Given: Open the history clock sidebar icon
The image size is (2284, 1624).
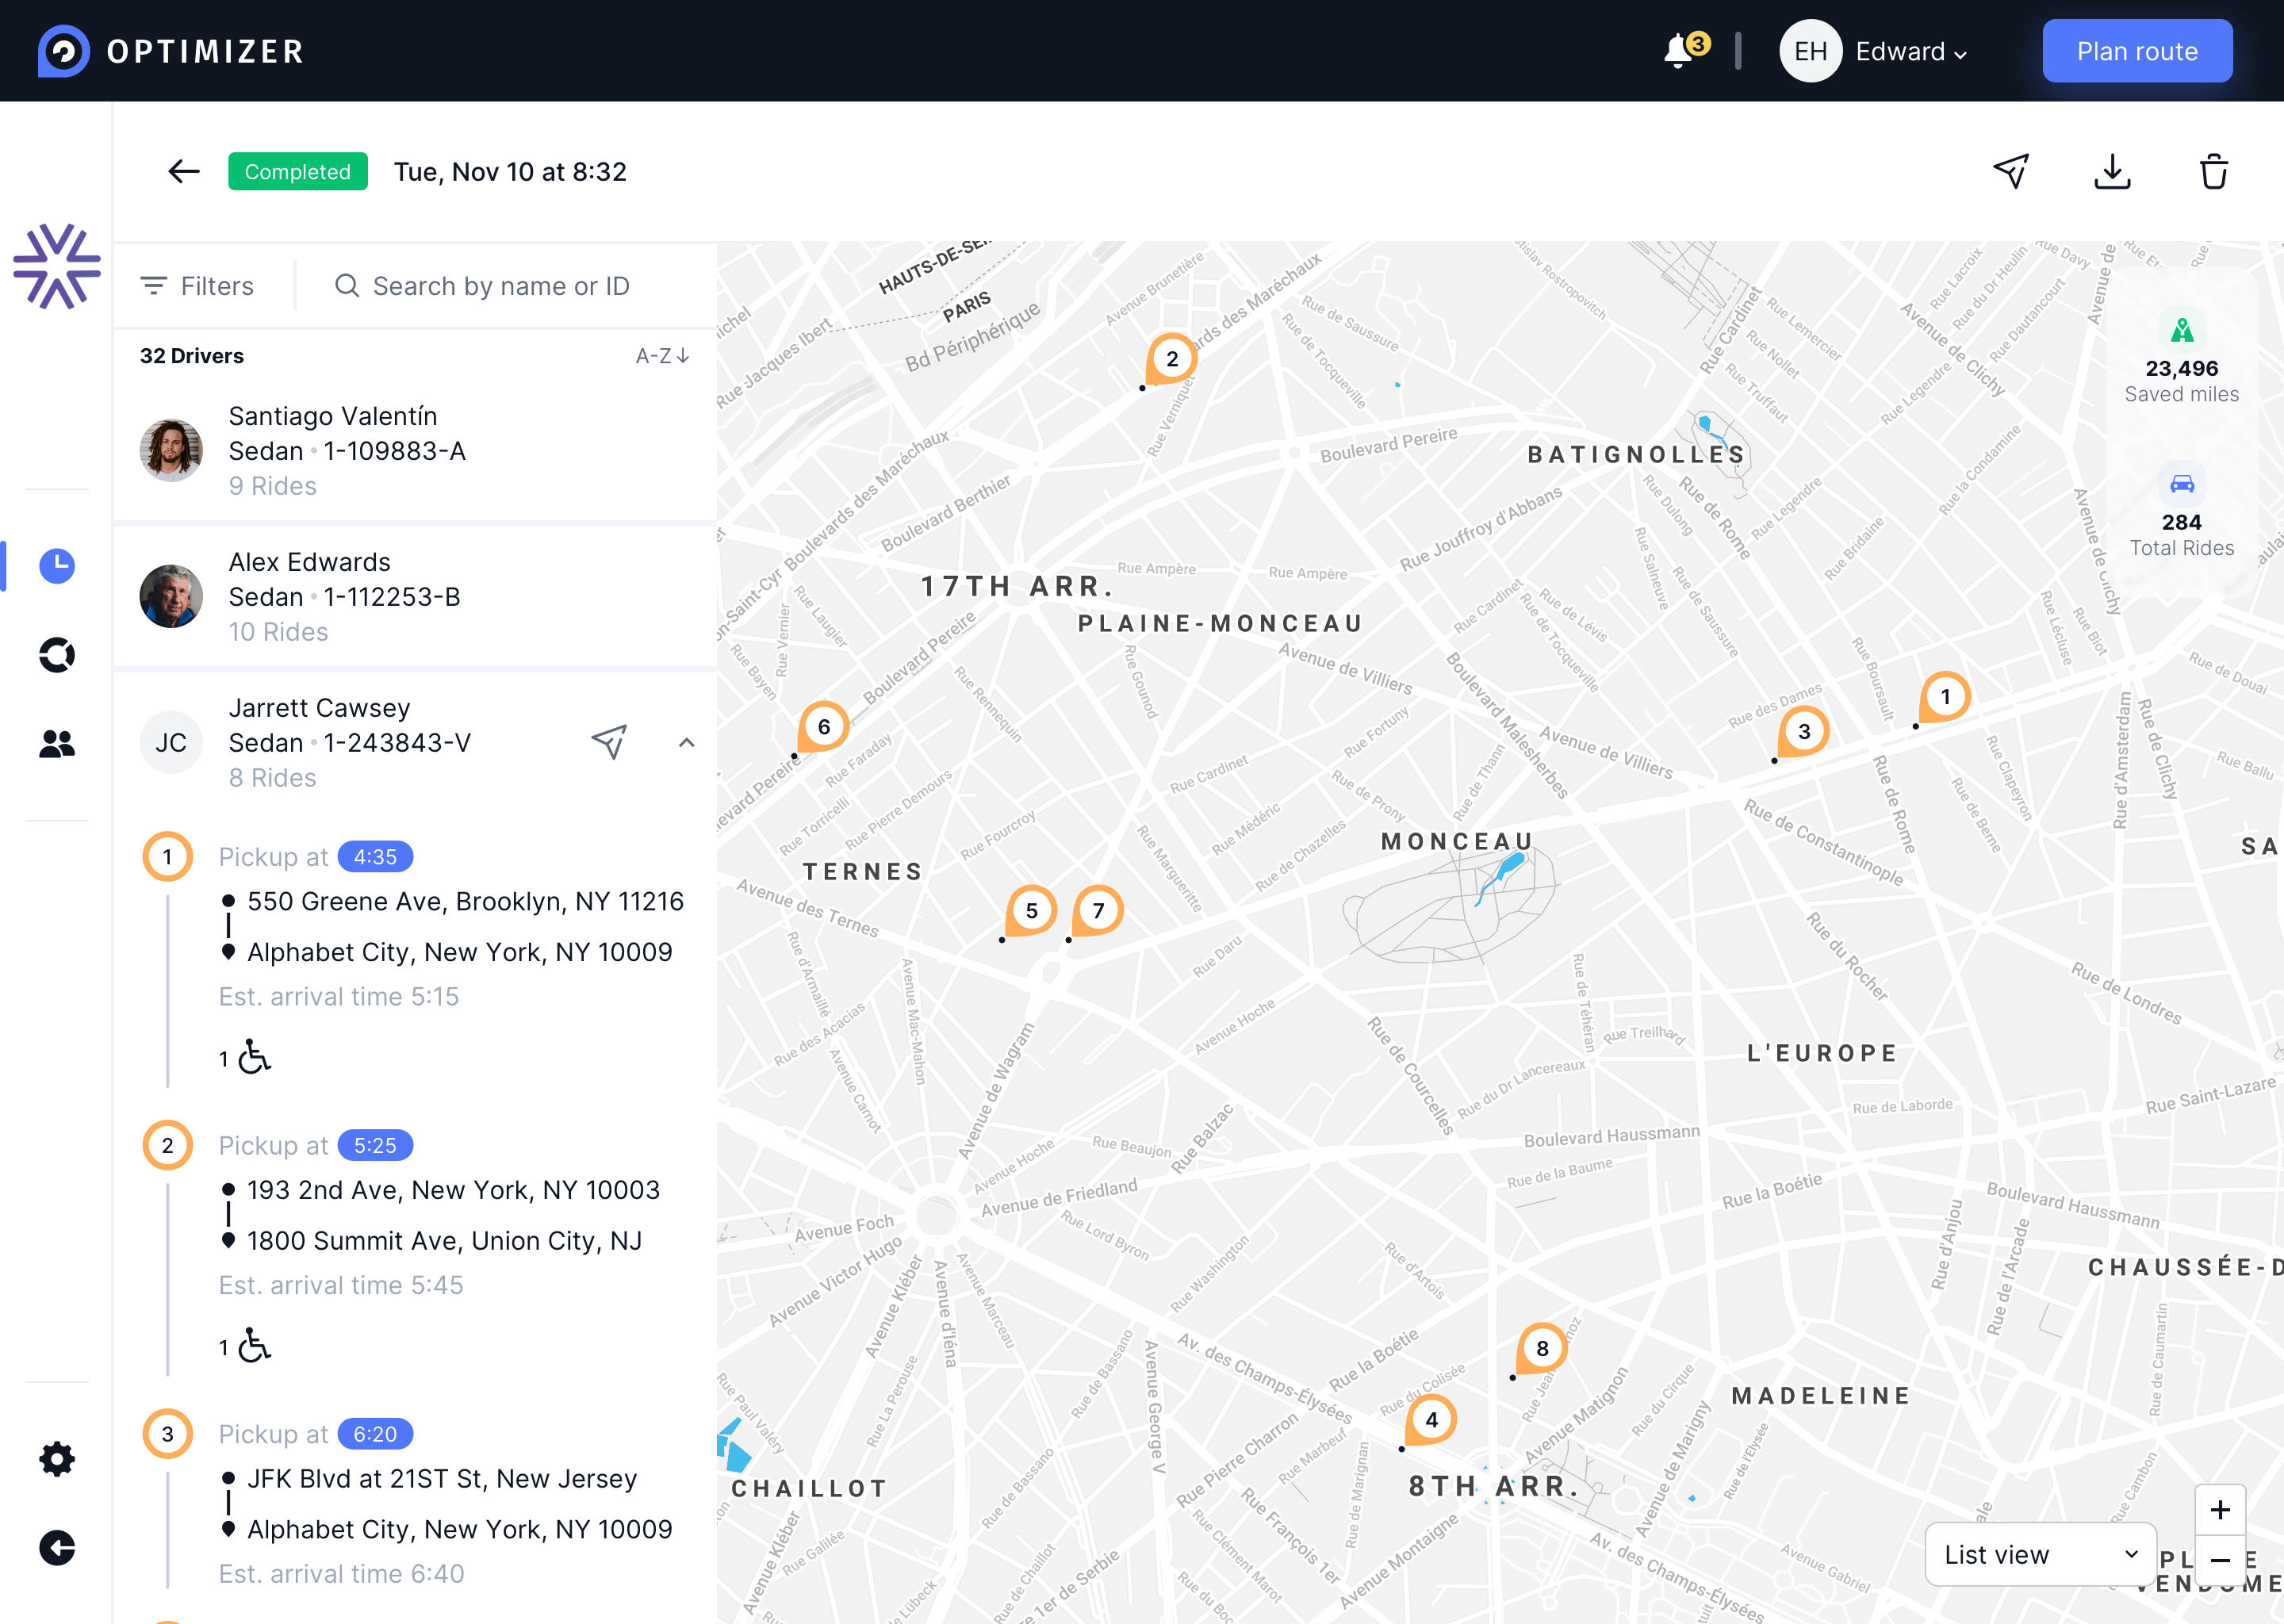Looking at the screenshot, I should tap(57, 566).
